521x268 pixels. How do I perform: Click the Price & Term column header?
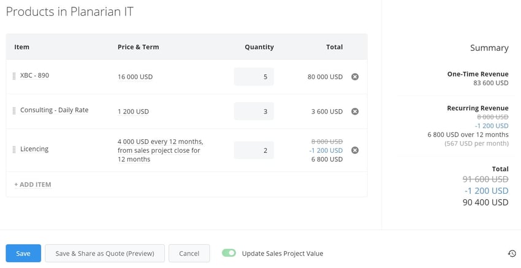(139, 47)
